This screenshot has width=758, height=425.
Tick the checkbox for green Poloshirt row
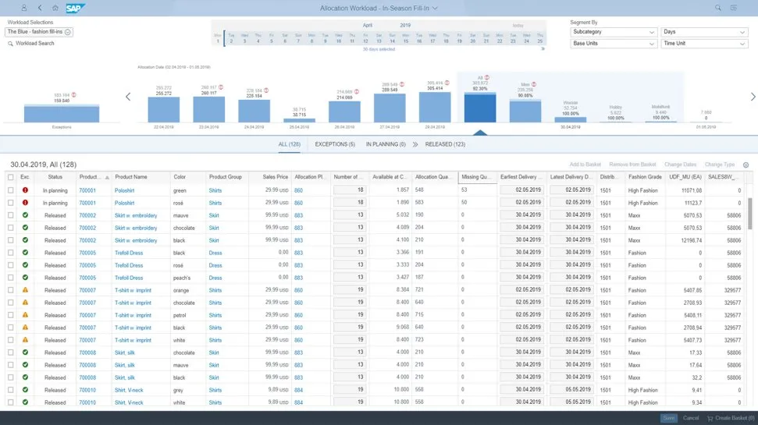(x=11, y=190)
